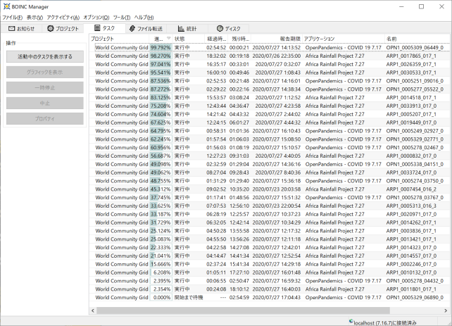Screen dimensions: 452x326
Task: Click the ディスク tab pie icon
Action: tap(220, 28)
